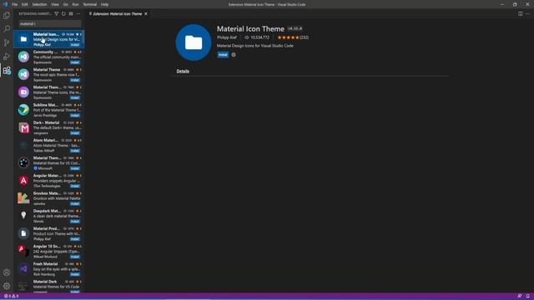Click the refresh extensions icon

coord(63,14)
